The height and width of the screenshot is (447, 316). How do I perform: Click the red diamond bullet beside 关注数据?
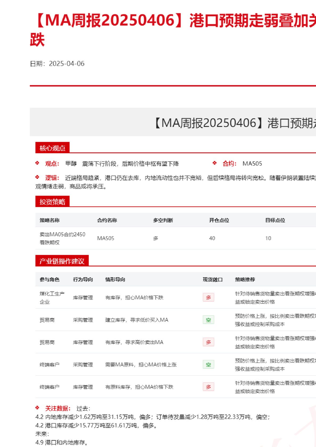37,408
